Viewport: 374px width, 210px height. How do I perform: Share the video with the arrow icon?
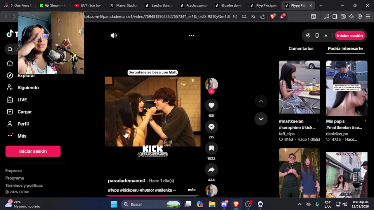point(211,170)
